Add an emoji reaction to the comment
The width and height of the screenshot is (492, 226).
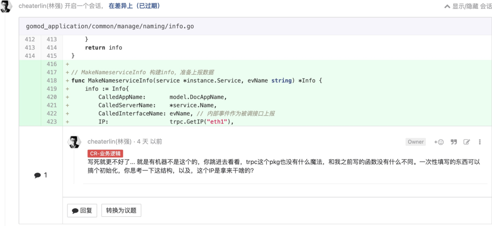click(439, 142)
